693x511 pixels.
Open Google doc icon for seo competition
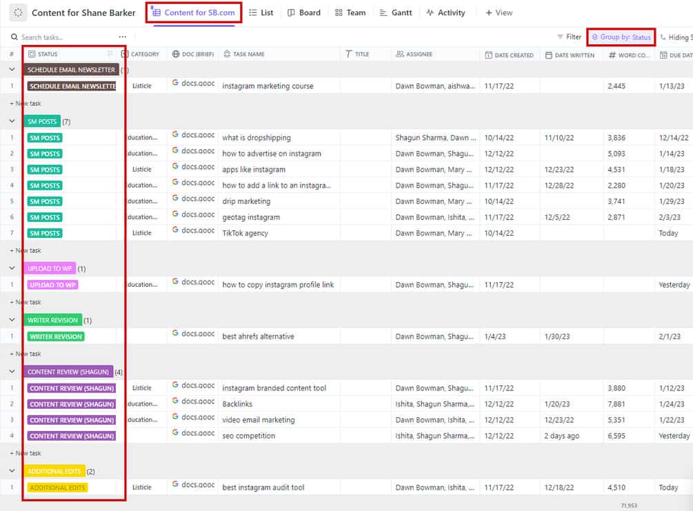175,433
